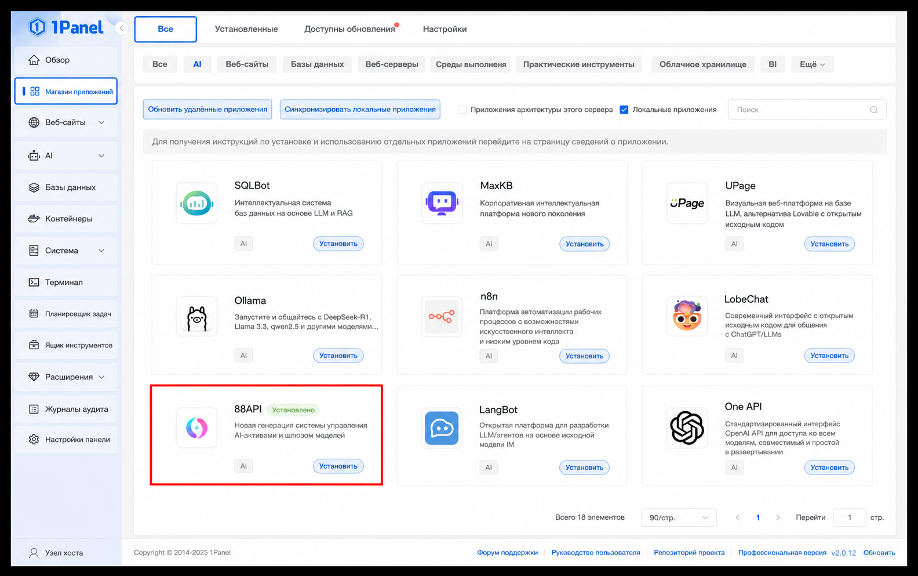Open Форум поддержки link
This screenshot has height=576, width=918.
pos(507,553)
